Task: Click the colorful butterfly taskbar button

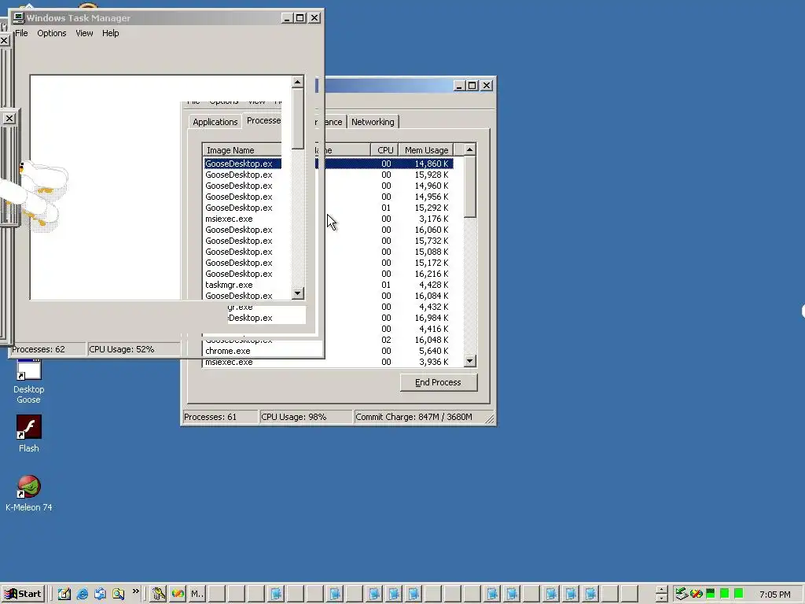Action: tap(178, 594)
